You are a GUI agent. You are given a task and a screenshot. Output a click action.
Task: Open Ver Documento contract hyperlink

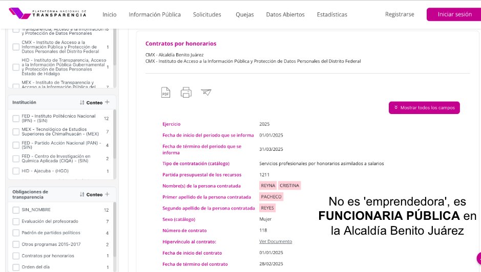tap(276, 241)
